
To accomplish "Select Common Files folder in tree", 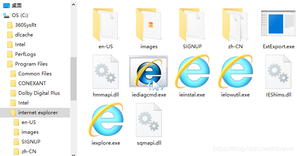I will (31, 74).
